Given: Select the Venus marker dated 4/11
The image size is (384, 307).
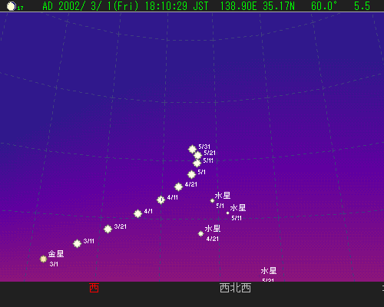Looking at the screenshot, I should click(161, 200).
